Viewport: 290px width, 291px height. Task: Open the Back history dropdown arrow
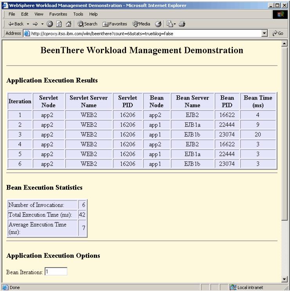point(28,24)
